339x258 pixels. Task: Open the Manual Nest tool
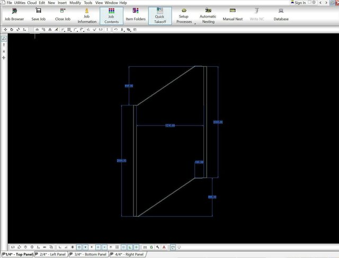pyautogui.click(x=233, y=14)
